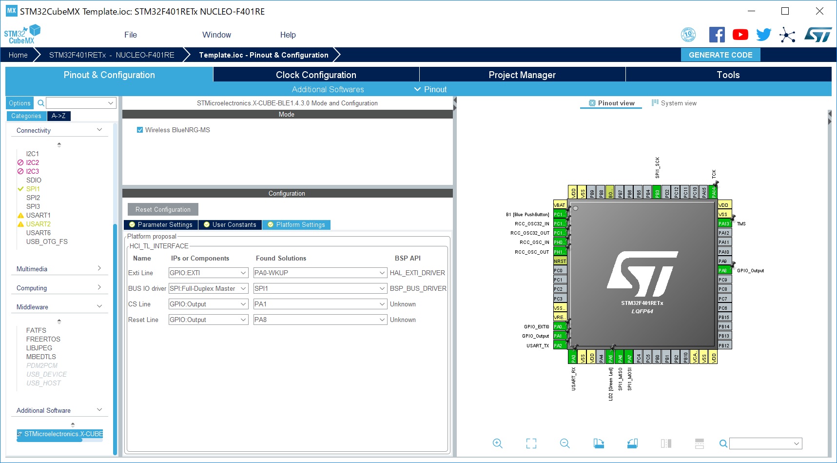This screenshot has width=837, height=463.
Task: Go to Home breadcrumb
Action: 18,55
